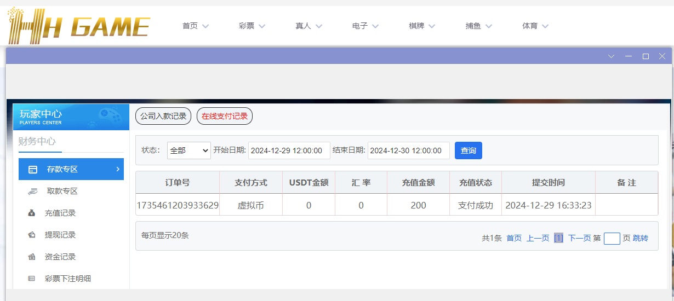Open the 体育 menu in the navbar

(x=535, y=26)
